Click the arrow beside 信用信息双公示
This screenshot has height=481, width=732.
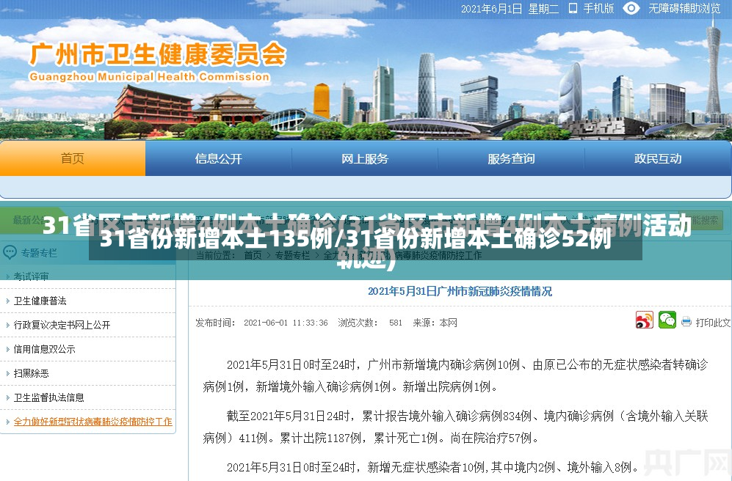7,350
